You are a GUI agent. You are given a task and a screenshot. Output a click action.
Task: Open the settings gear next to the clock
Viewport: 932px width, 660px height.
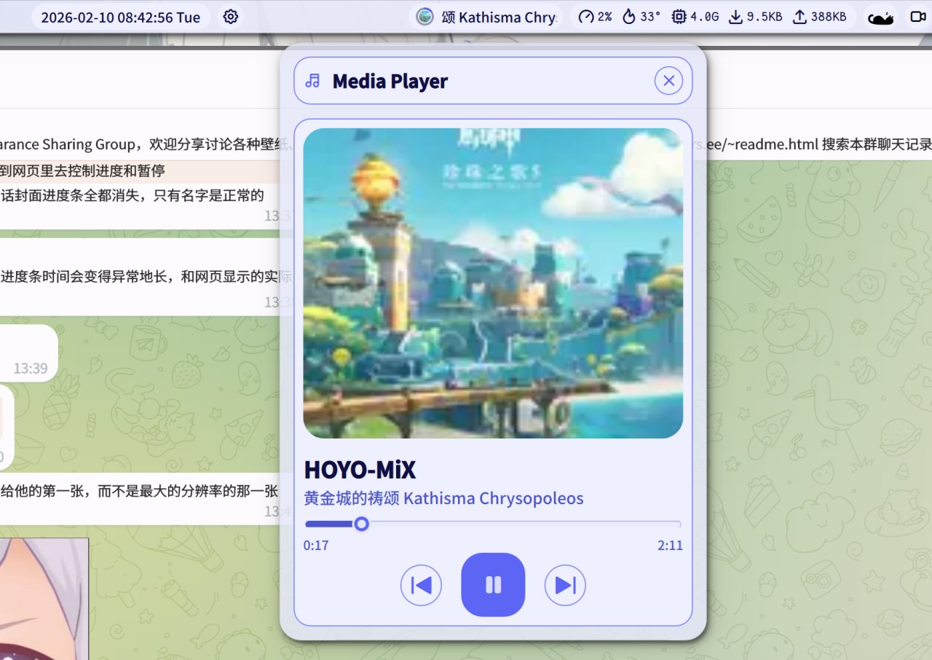230,16
